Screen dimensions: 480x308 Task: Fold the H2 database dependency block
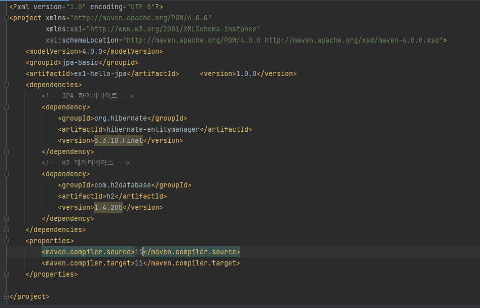tap(6, 174)
